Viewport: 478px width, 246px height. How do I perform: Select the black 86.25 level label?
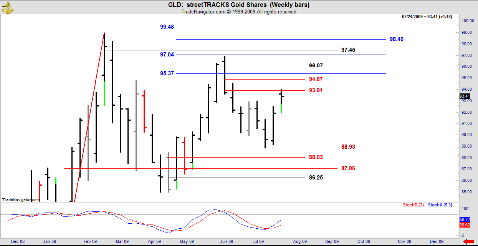316,178
